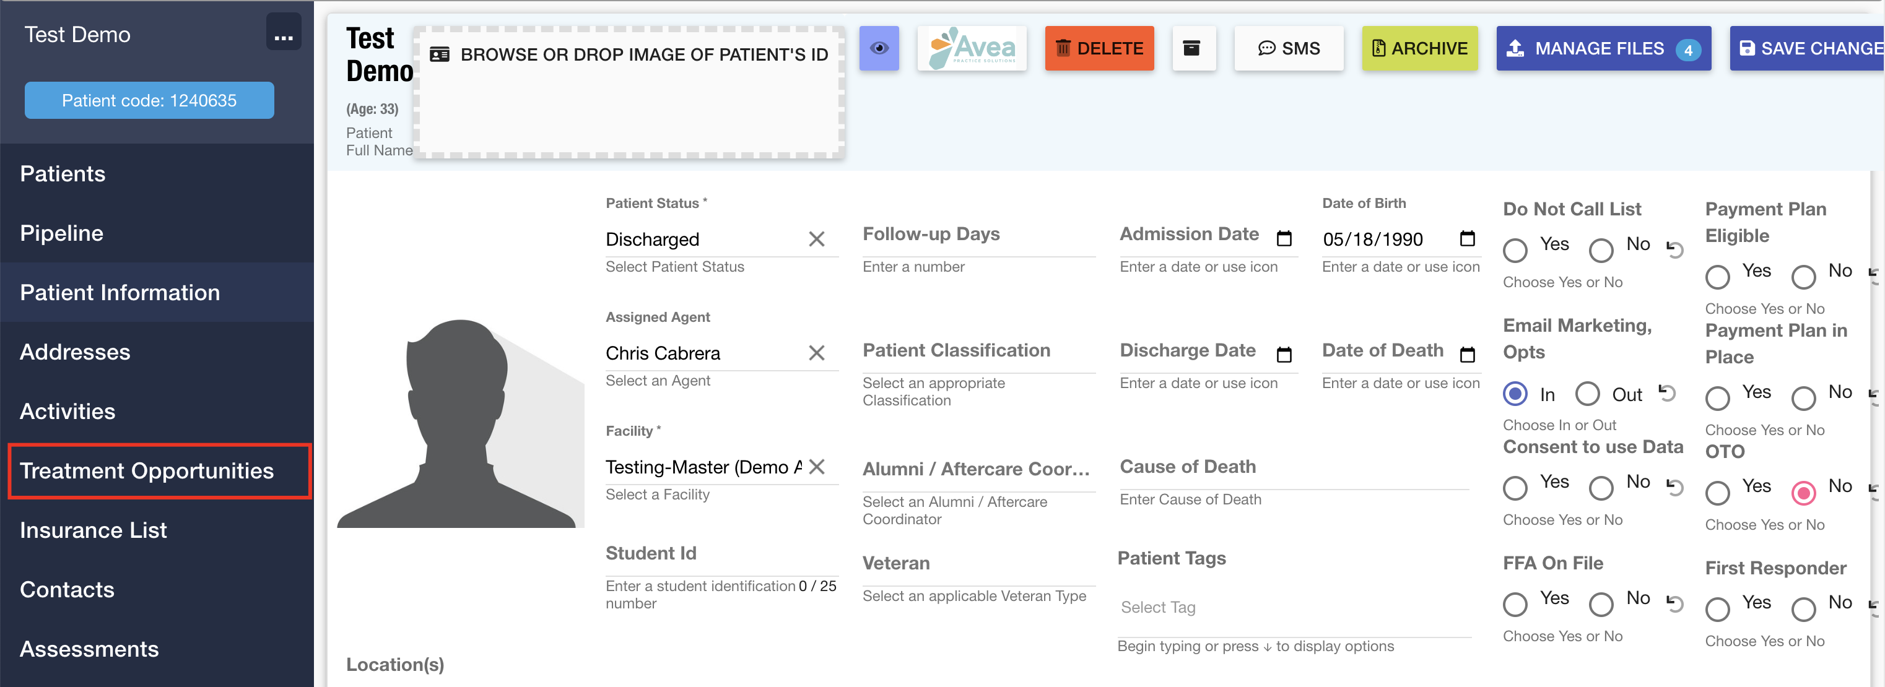Viewport: 1885px width, 687px height.
Task: Open the Admission Date calendar picker
Action: [x=1286, y=238]
